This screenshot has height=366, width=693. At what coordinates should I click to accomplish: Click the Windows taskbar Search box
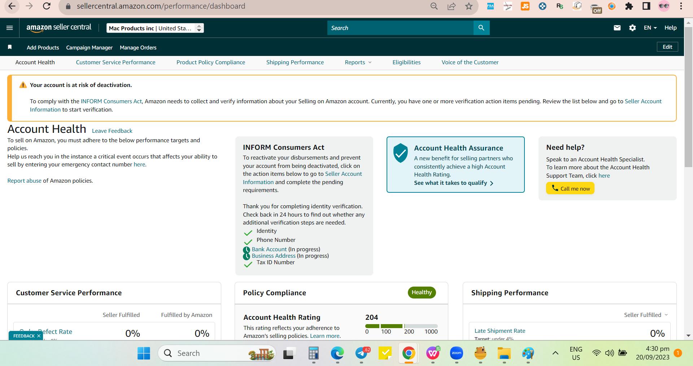click(x=217, y=353)
